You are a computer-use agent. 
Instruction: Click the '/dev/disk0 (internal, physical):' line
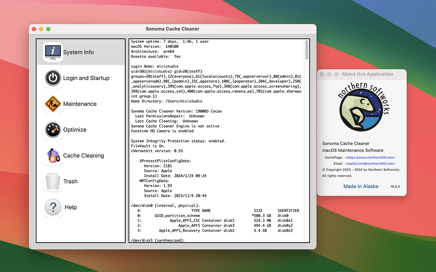(x=165, y=206)
